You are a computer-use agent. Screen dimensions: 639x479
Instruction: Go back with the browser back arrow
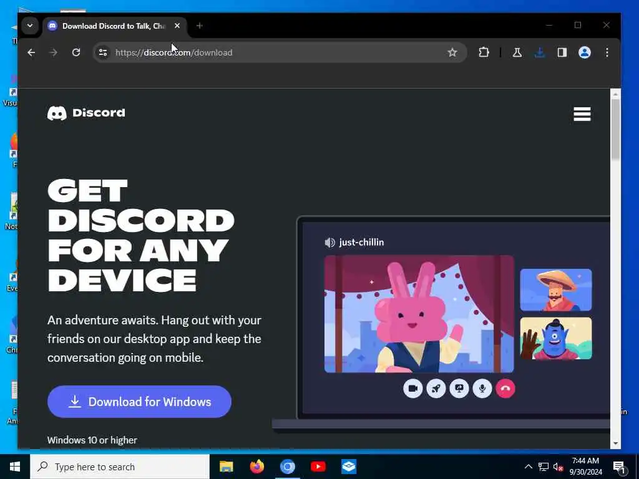pos(31,52)
